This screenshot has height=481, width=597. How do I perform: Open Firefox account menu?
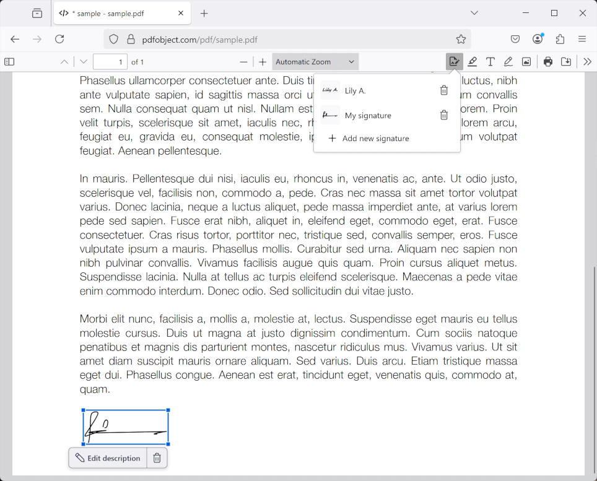coord(538,39)
